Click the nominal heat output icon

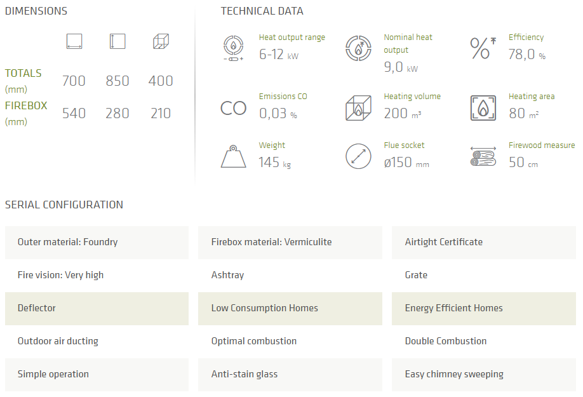coord(358,48)
